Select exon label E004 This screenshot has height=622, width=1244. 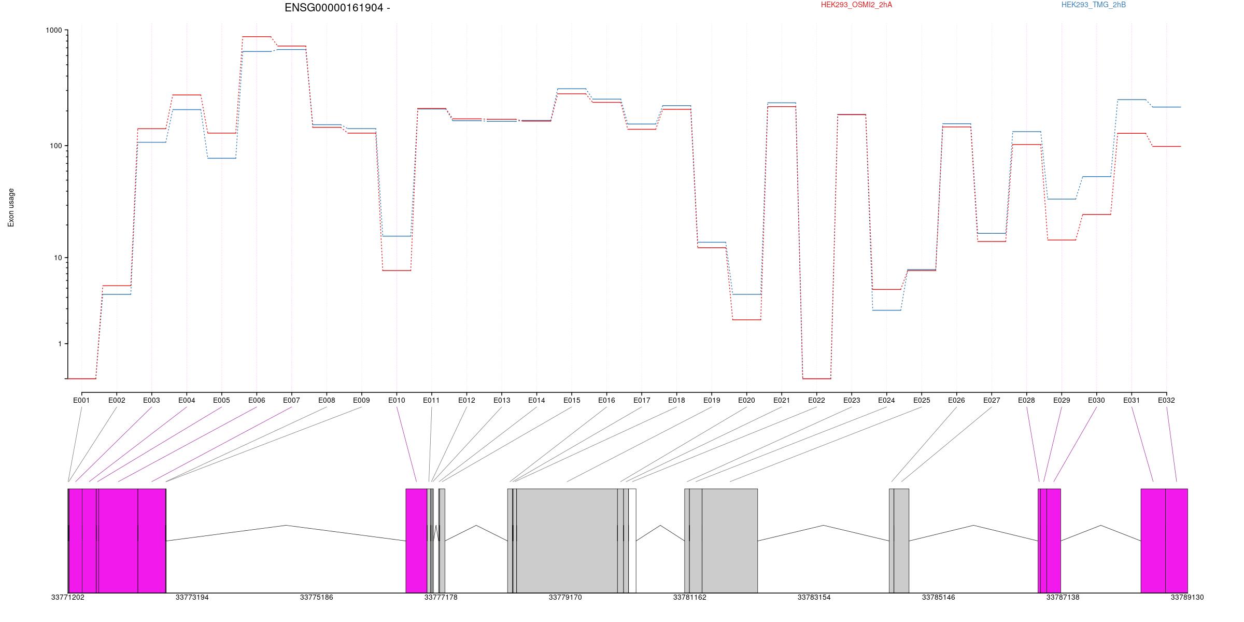pyautogui.click(x=187, y=400)
